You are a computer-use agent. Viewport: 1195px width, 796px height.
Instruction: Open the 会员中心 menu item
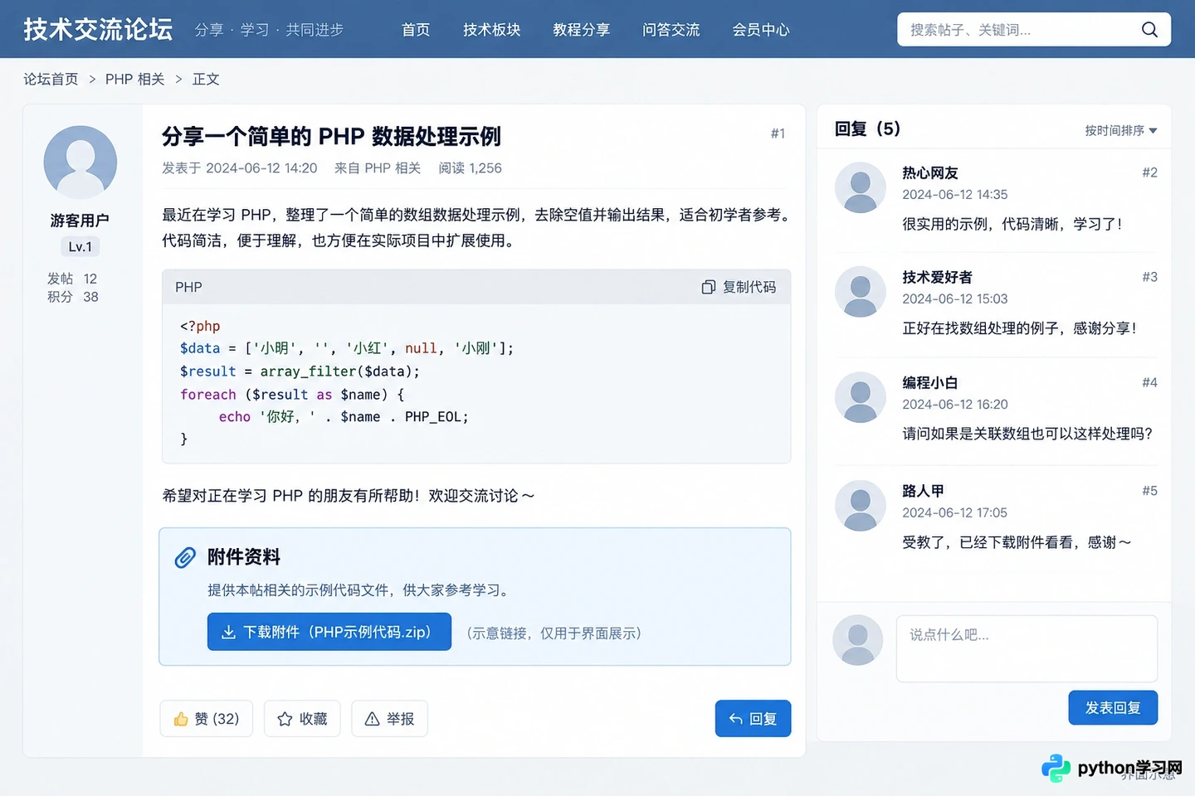tap(760, 30)
